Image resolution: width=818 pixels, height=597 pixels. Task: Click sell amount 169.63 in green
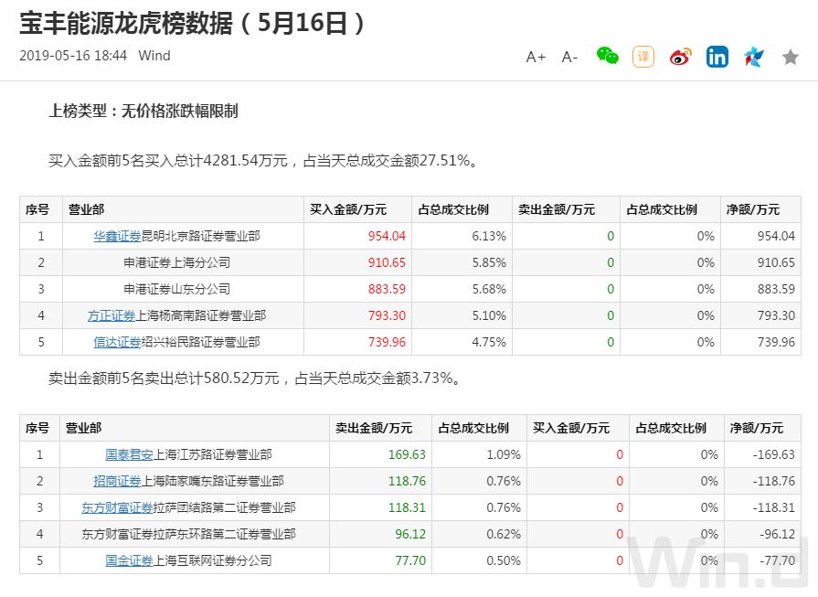[407, 454]
